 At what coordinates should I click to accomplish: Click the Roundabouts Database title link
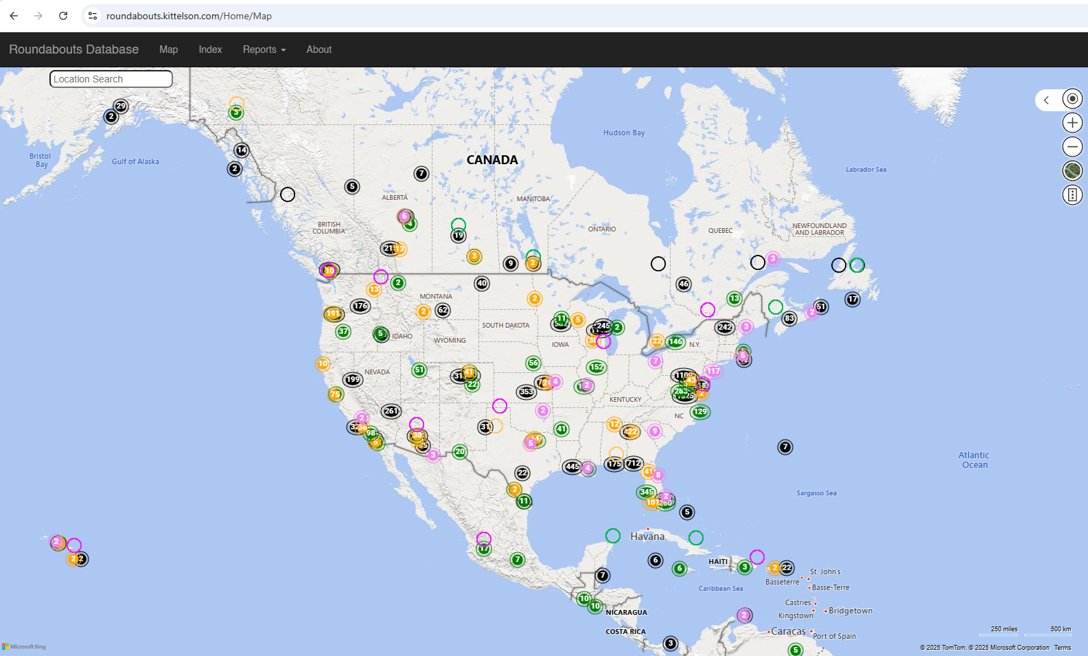pyautogui.click(x=73, y=49)
